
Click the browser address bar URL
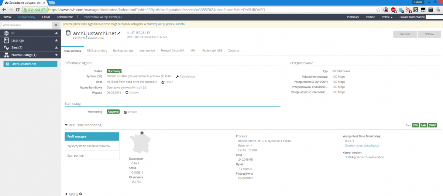pos(157,10)
